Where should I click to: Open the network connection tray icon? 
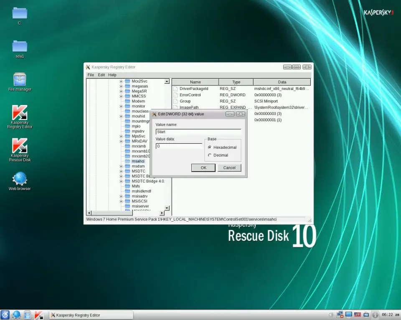pyautogui.click(x=340, y=315)
